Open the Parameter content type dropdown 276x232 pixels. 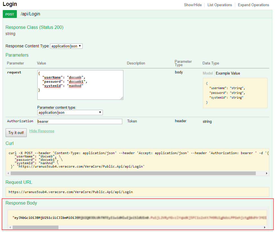(70, 112)
